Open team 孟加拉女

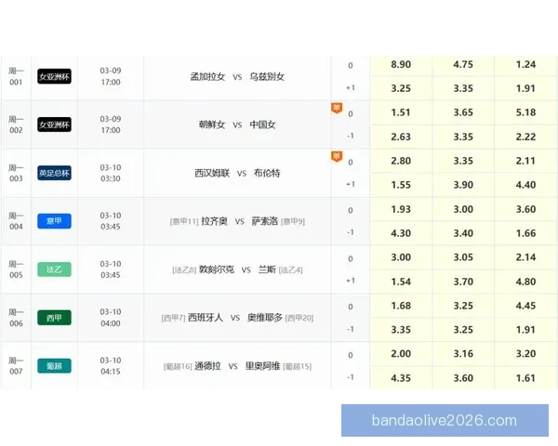[x=207, y=76]
